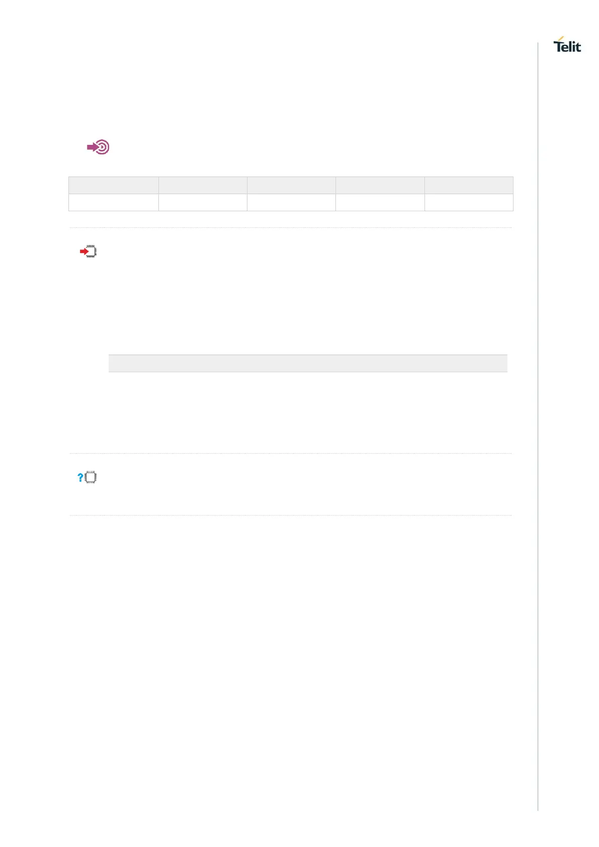Select the middle gray header cell of the table
This screenshot has width=599, height=847.
[291, 185]
